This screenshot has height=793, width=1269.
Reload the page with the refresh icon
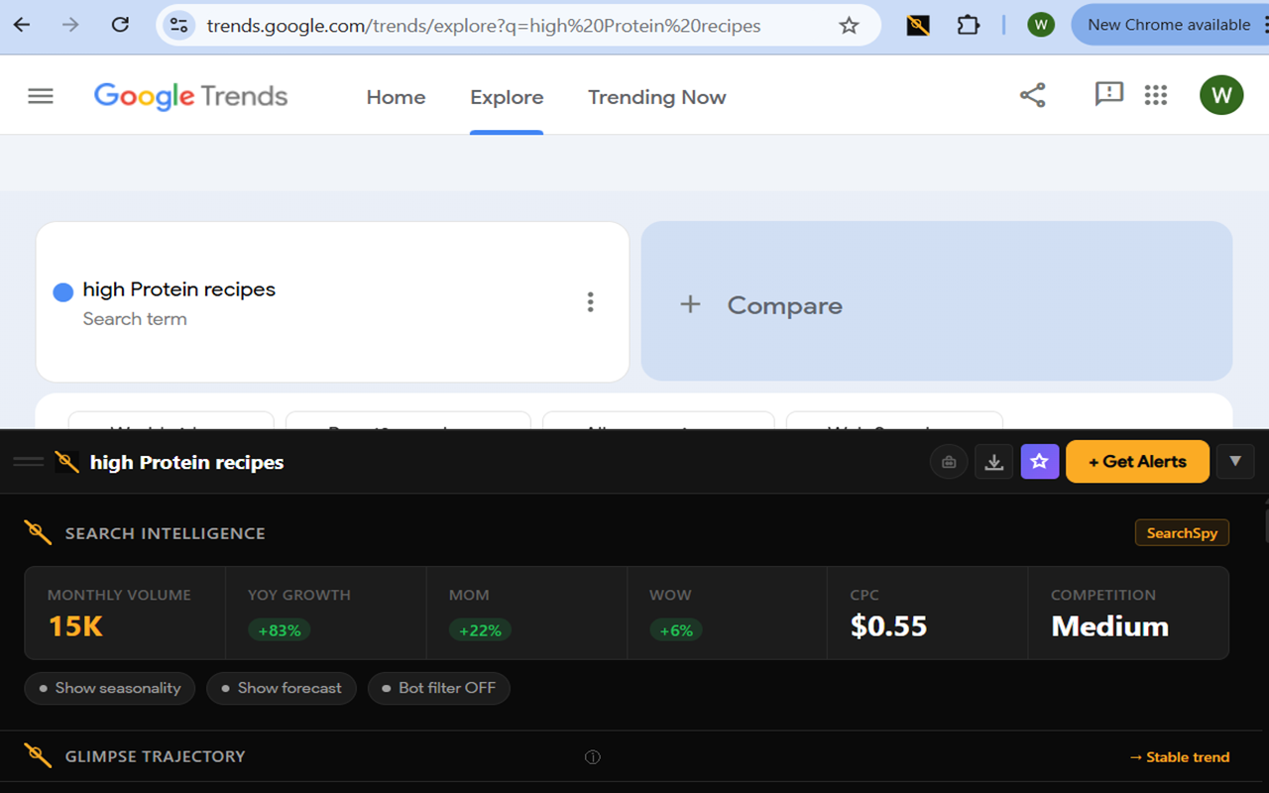[x=120, y=25]
